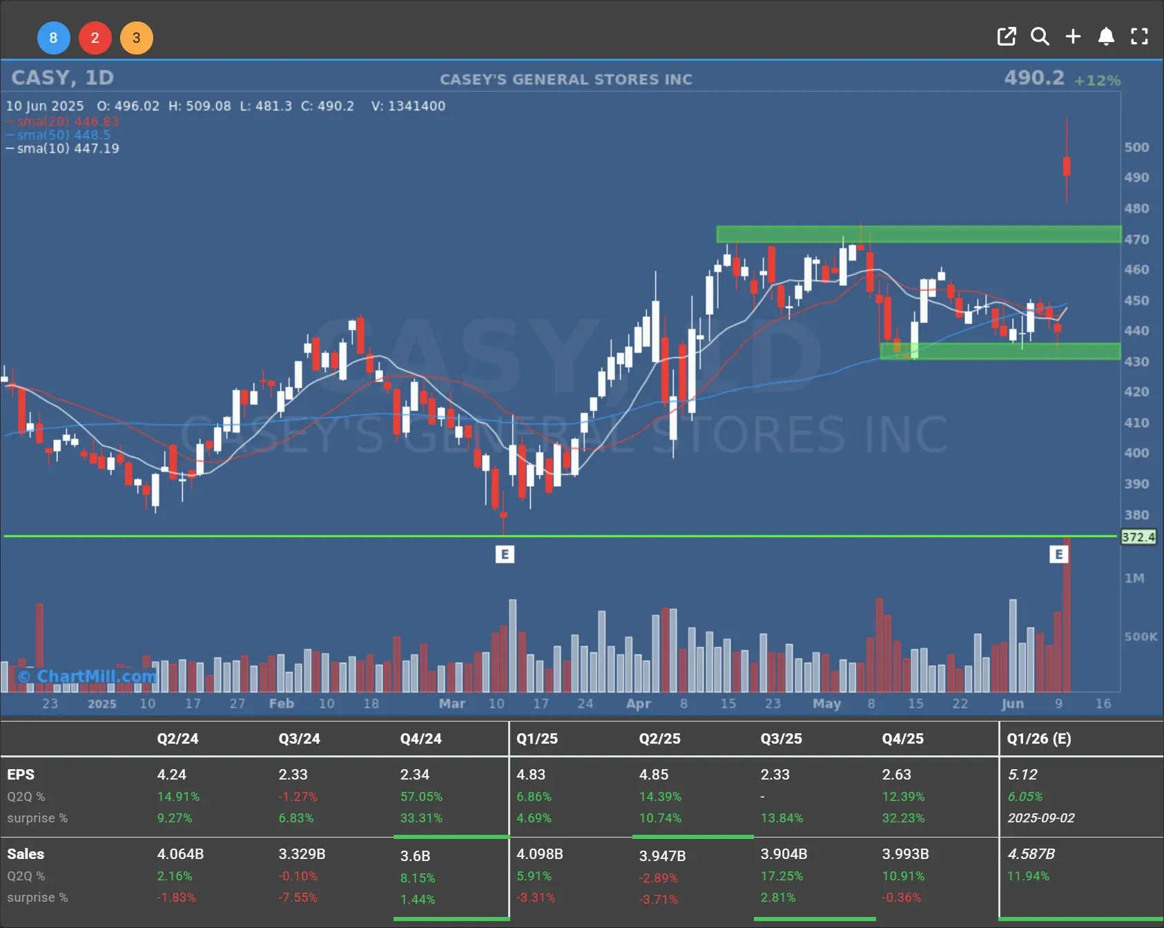Click Sales value 4.064B

point(180,854)
